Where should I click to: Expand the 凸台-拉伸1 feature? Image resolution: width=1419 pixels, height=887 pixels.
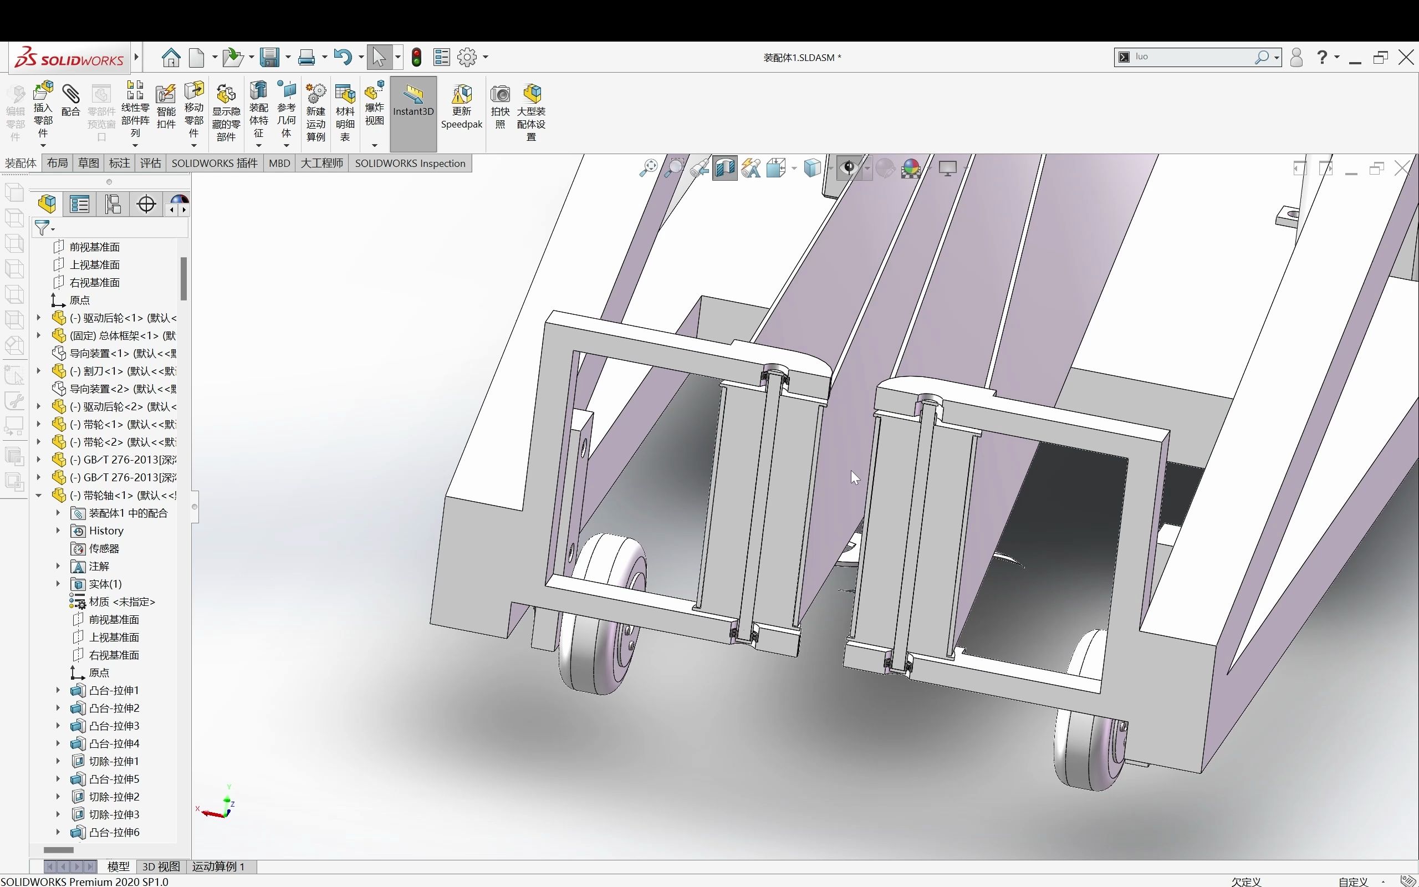58,690
